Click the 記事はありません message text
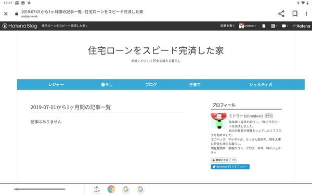The height and width of the screenshot is (195, 312). [x=46, y=122]
